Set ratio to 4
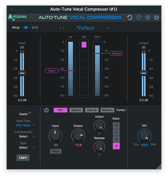The width and height of the screenshot is (168, 177). 116,146
